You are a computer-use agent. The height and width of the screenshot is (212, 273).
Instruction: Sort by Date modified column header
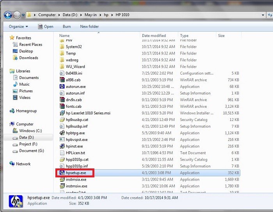[154, 36]
